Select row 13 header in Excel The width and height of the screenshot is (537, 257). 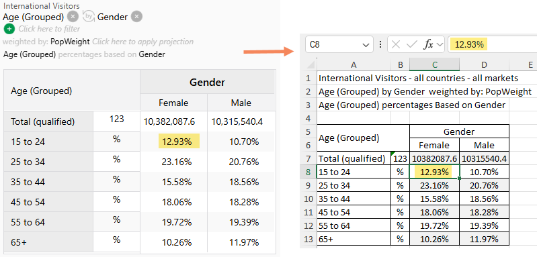coord(308,239)
